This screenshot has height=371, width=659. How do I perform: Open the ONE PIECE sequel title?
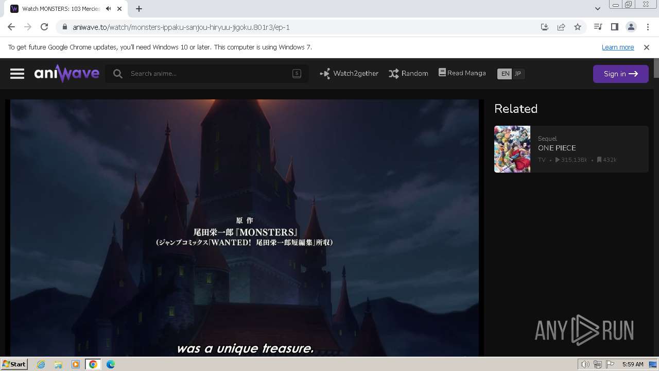(557, 148)
